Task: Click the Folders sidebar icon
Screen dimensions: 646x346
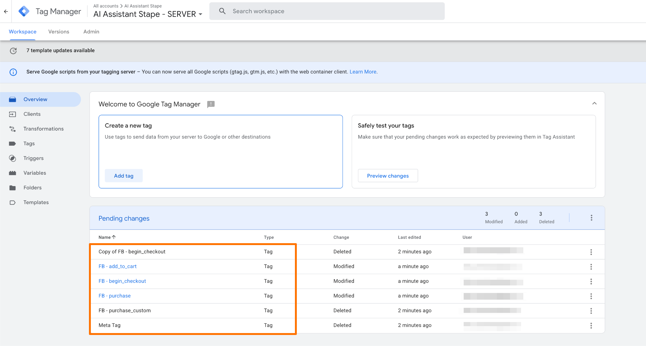Action: 13,188
